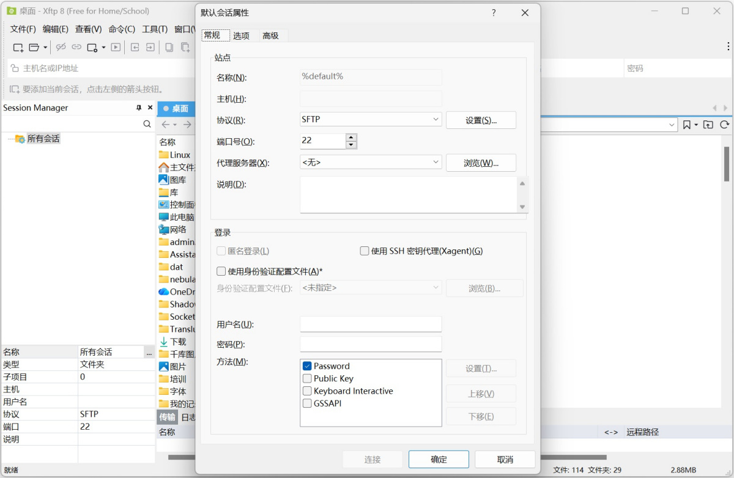The width and height of the screenshot is (734, 478).
Task: Enable the Public Key method checkbox
Action: tap(307, 378)
